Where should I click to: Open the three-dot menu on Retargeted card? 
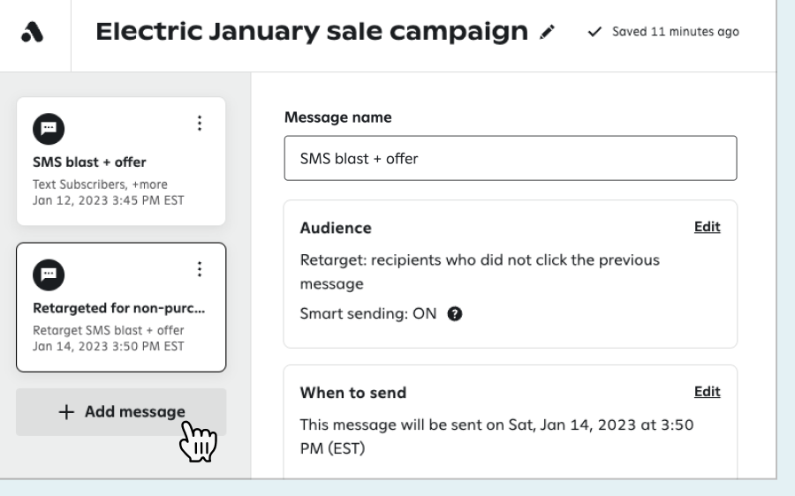click(200, 269)
